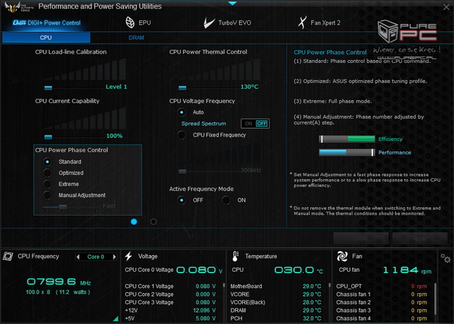This screenshot has width=454, height=324.
Task: Click the Performance indicator bar
Action: pos(347,152)
